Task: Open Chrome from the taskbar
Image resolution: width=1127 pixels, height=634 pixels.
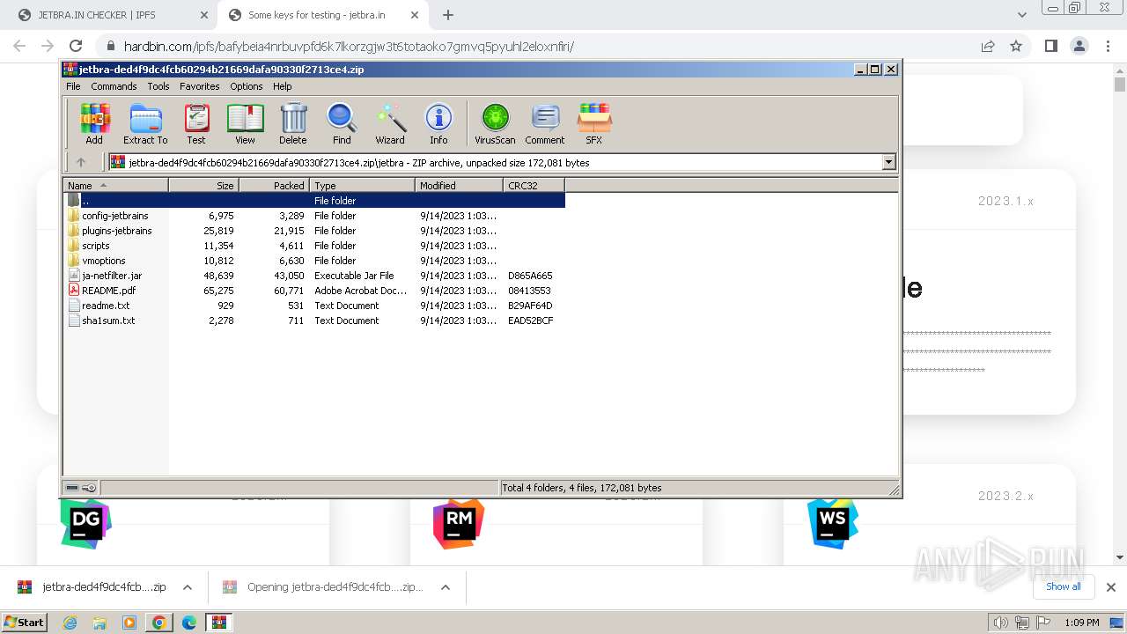Action: pos(158,623)
